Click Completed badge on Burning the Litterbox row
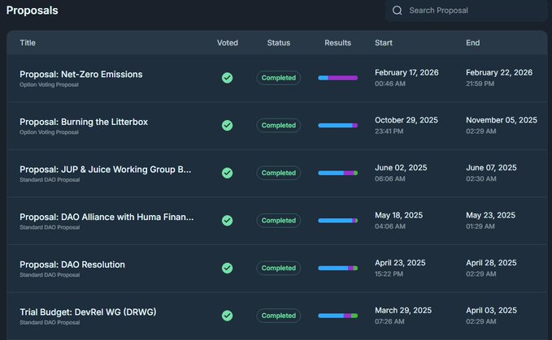This screenshot has height=340, width=552. 279,126
